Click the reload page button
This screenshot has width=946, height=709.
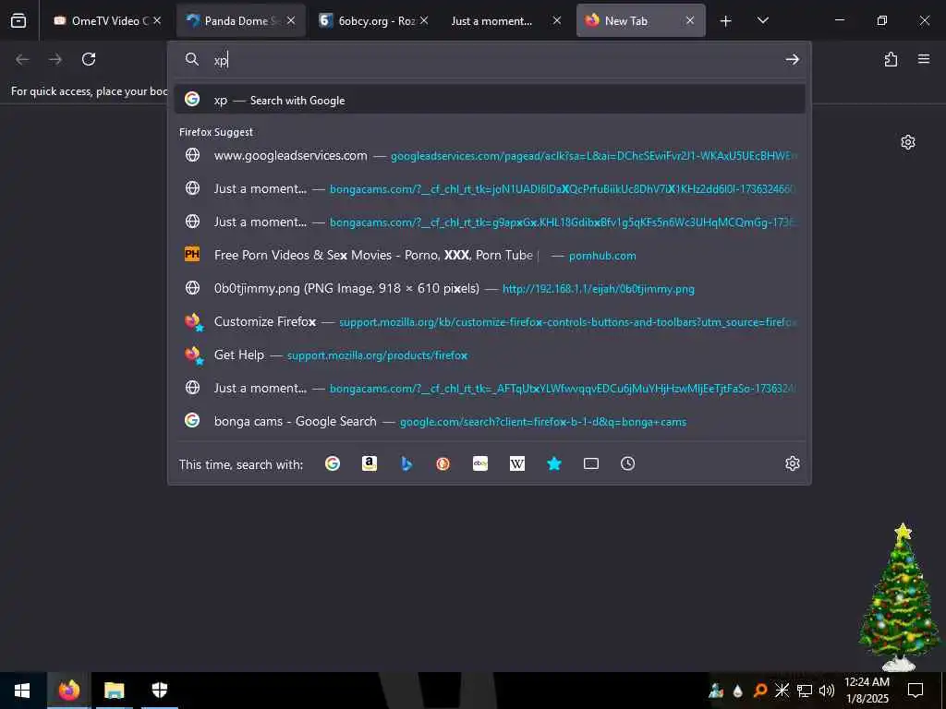coord(89,59)
